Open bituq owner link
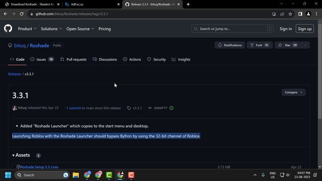Screen dimensions: 322x181 pyautogui.click(x=20, y=46)
